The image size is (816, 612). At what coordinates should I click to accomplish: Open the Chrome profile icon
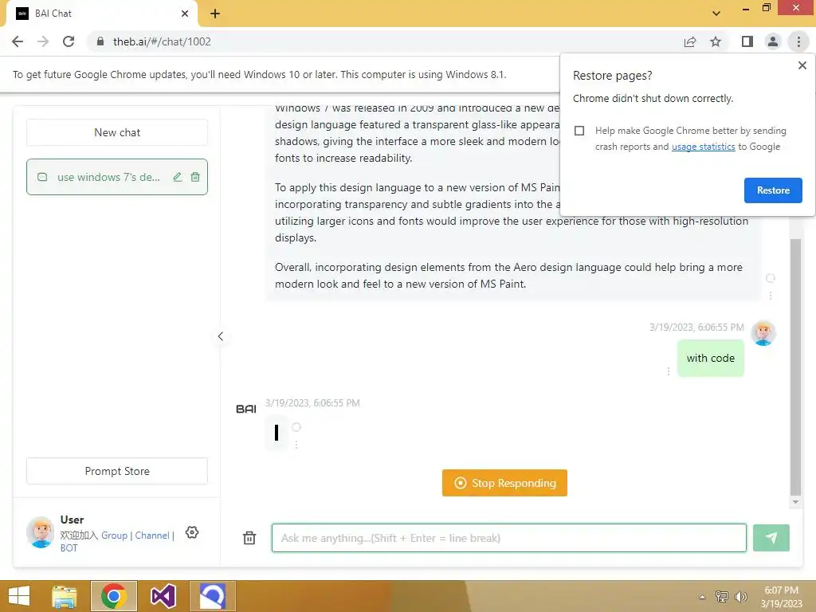773,41
